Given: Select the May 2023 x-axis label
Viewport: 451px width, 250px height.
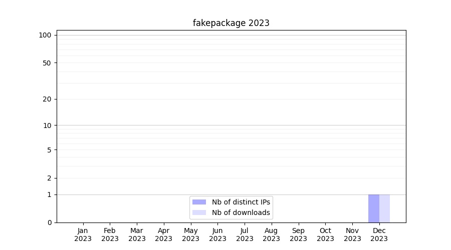Looking at the screenshot, I should (x=191, y=234).
